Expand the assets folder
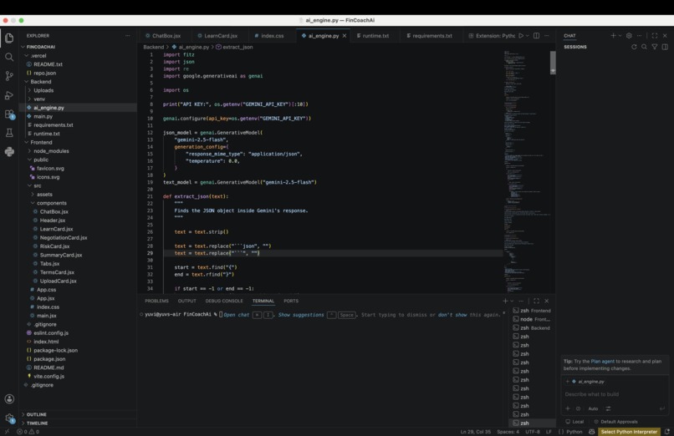This screenshot has width=674, height=436. (44, 195)
